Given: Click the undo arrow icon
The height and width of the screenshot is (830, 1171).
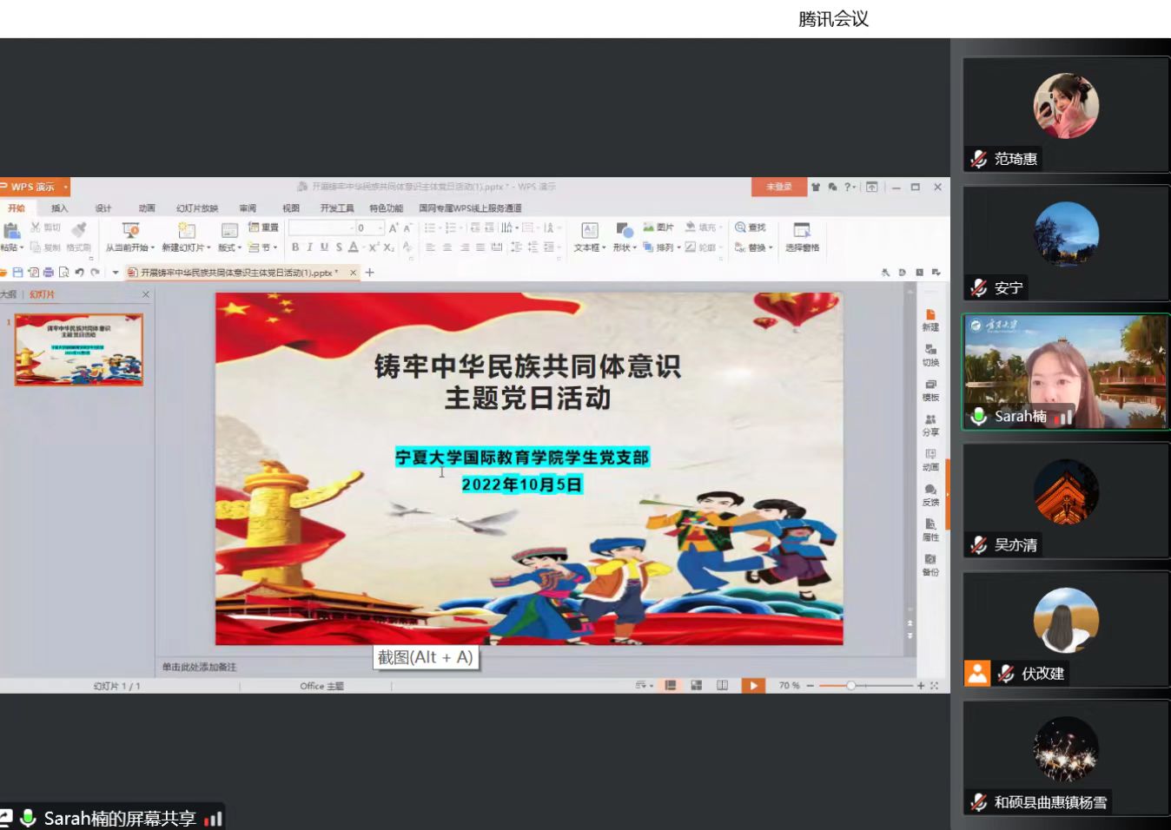Looking at the screenshot, I should (79, 273).
